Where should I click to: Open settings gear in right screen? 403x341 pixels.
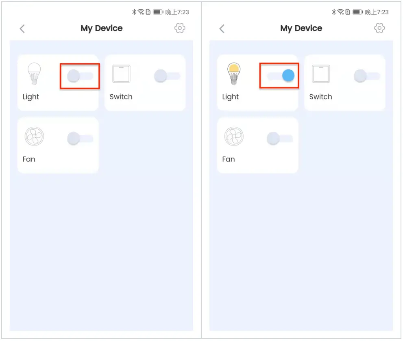pos(379,28)
